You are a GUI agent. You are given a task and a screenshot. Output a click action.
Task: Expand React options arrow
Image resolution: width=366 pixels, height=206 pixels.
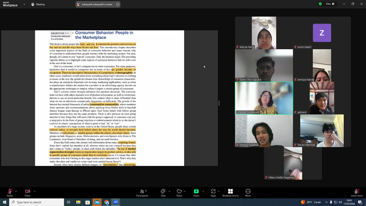(x=185, y=191)
